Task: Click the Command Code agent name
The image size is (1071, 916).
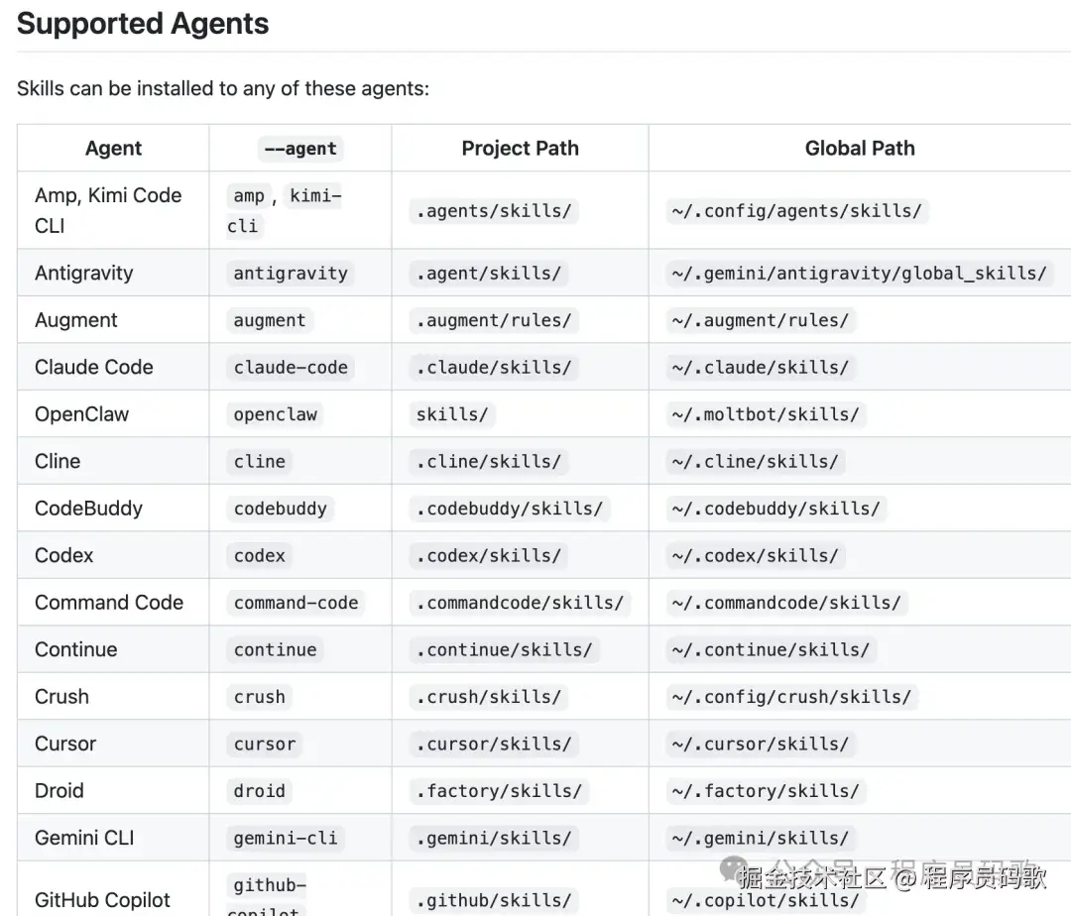Action: coord(109,603)
